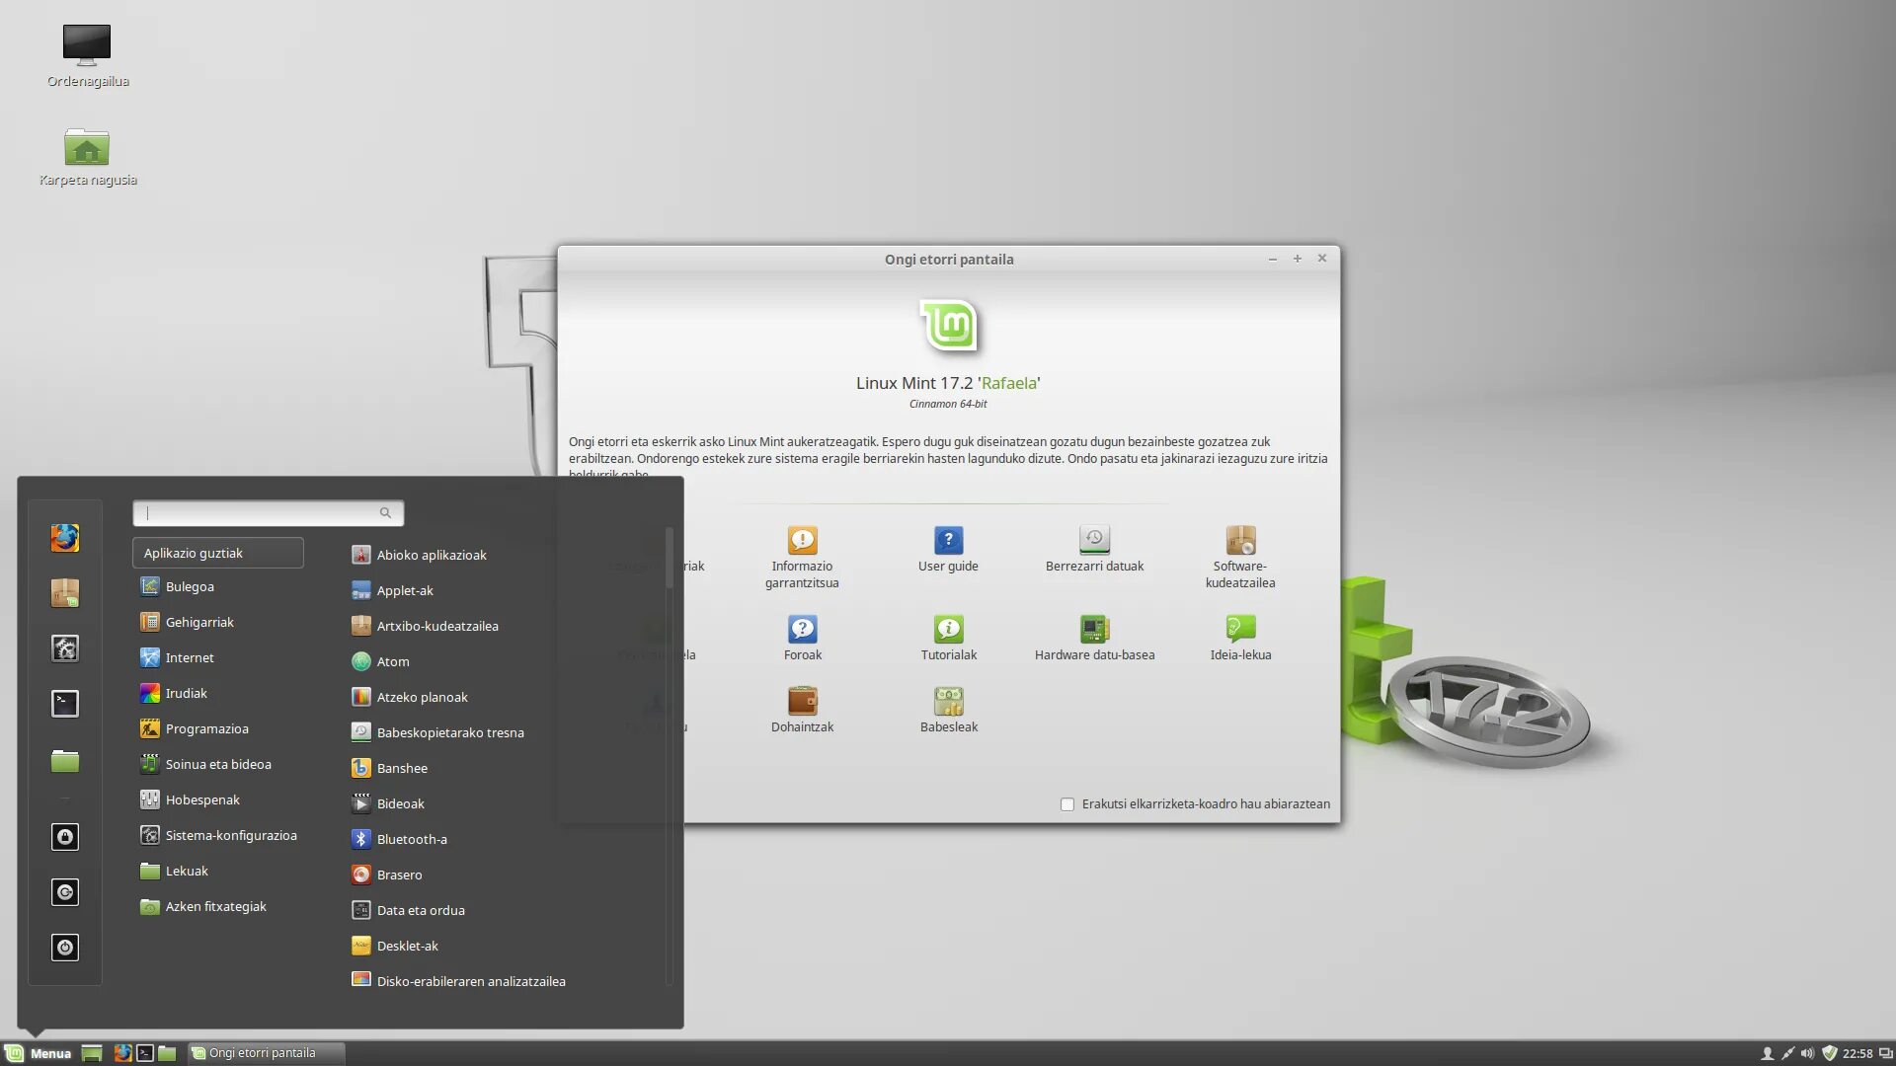Click the app list scrollbar in menu
1896x1066 pixels.
coord(669,558)
